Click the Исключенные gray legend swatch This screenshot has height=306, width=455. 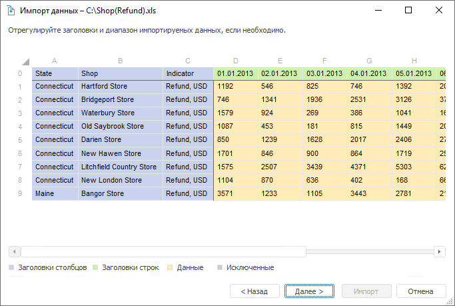coord(220,267)
